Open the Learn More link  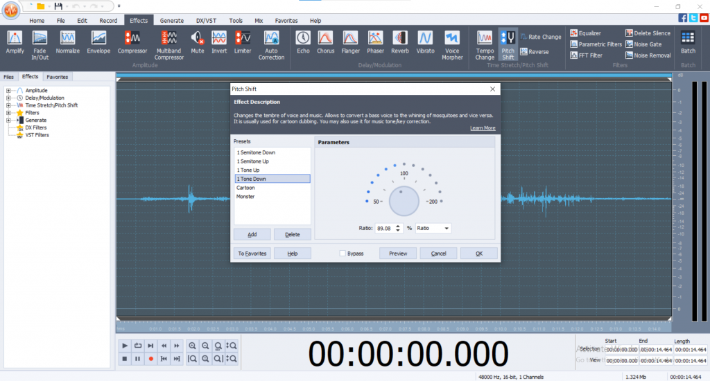(482, 128)
